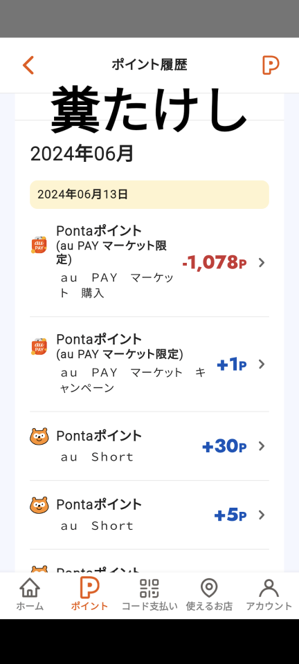This screenshot has height=664, width=299.
Task: Open アカウント person icon
Action: pyautogui.click(x=269, y=588)
